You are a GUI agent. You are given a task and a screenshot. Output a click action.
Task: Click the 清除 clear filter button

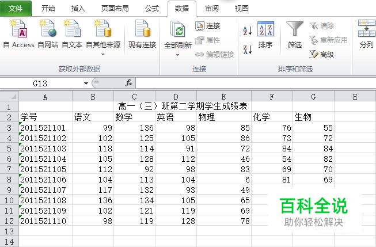322,26
